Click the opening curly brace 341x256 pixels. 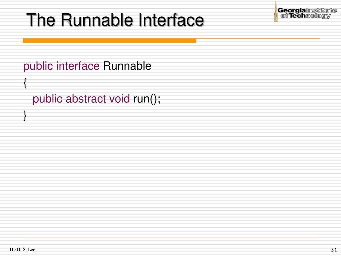coord(25,83)
